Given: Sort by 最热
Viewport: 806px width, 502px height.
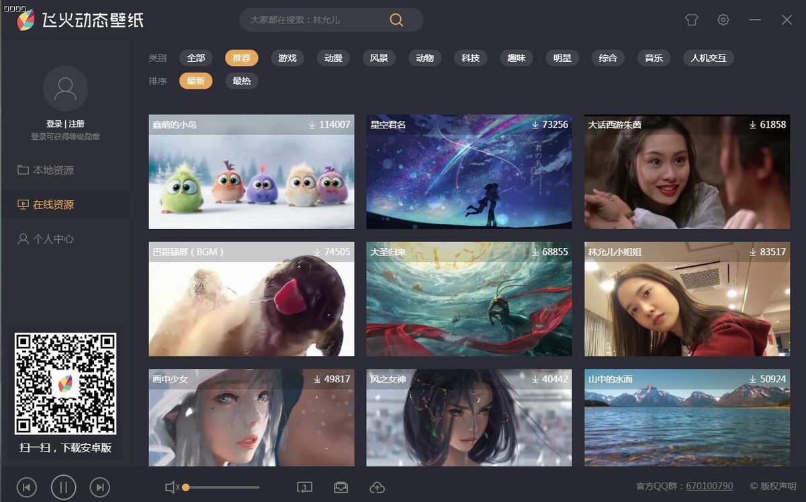Looking at the screenshot, I should point(242,81).
